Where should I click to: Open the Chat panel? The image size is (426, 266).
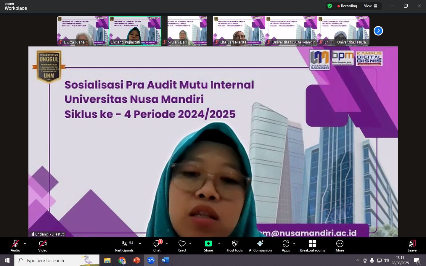click(157, 246)
